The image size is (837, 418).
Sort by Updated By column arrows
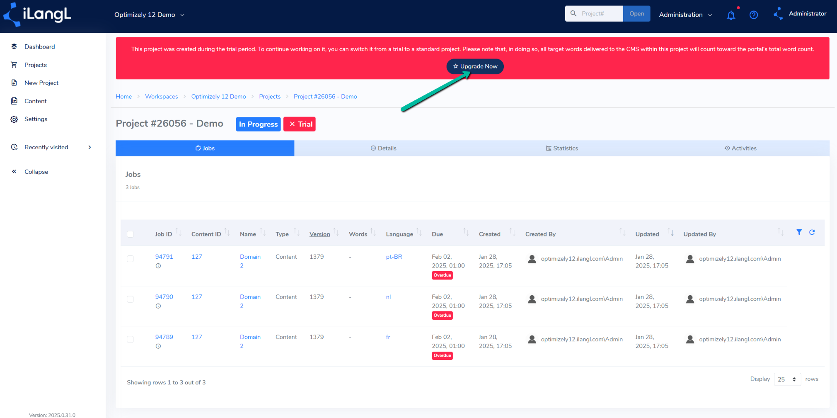781,232
